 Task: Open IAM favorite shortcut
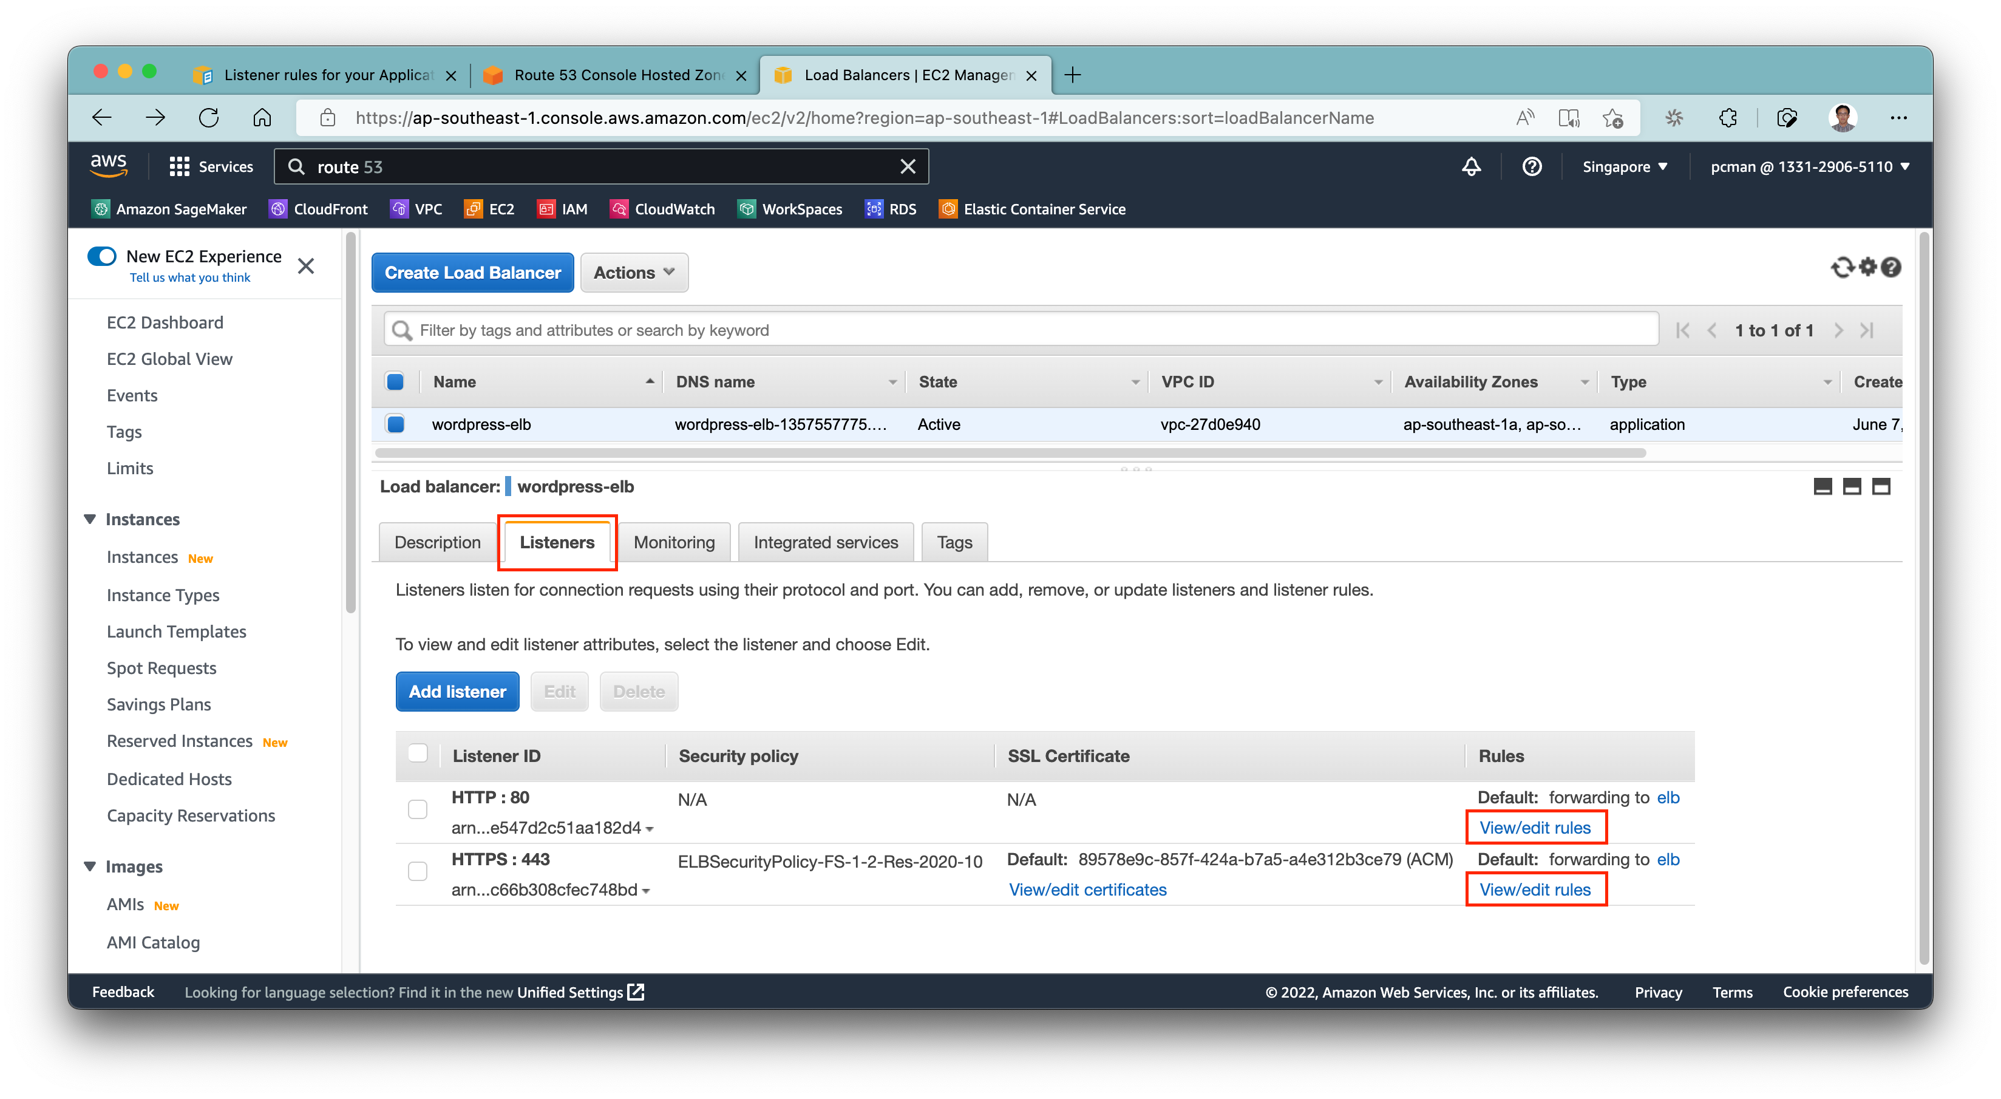pos(562,209)
